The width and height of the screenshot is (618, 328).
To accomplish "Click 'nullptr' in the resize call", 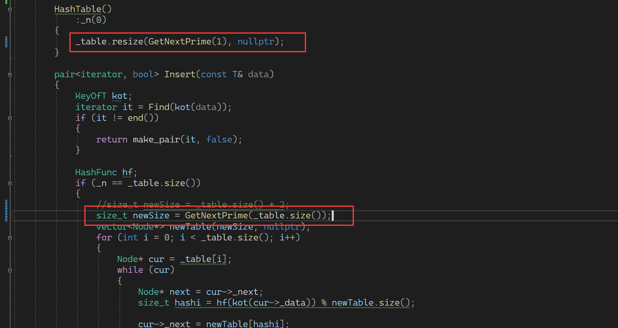I will point(256,42).
